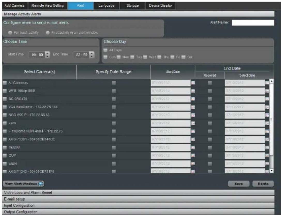
Task: Click the camera list scrollbar down arrow
Action: point(271,171)
